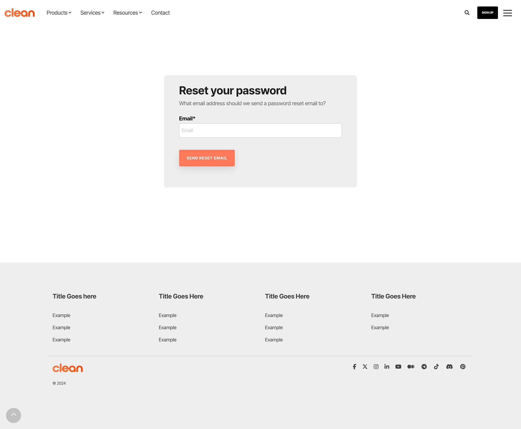
Task: Focus the Email input field
Action: tap(260, 130)
